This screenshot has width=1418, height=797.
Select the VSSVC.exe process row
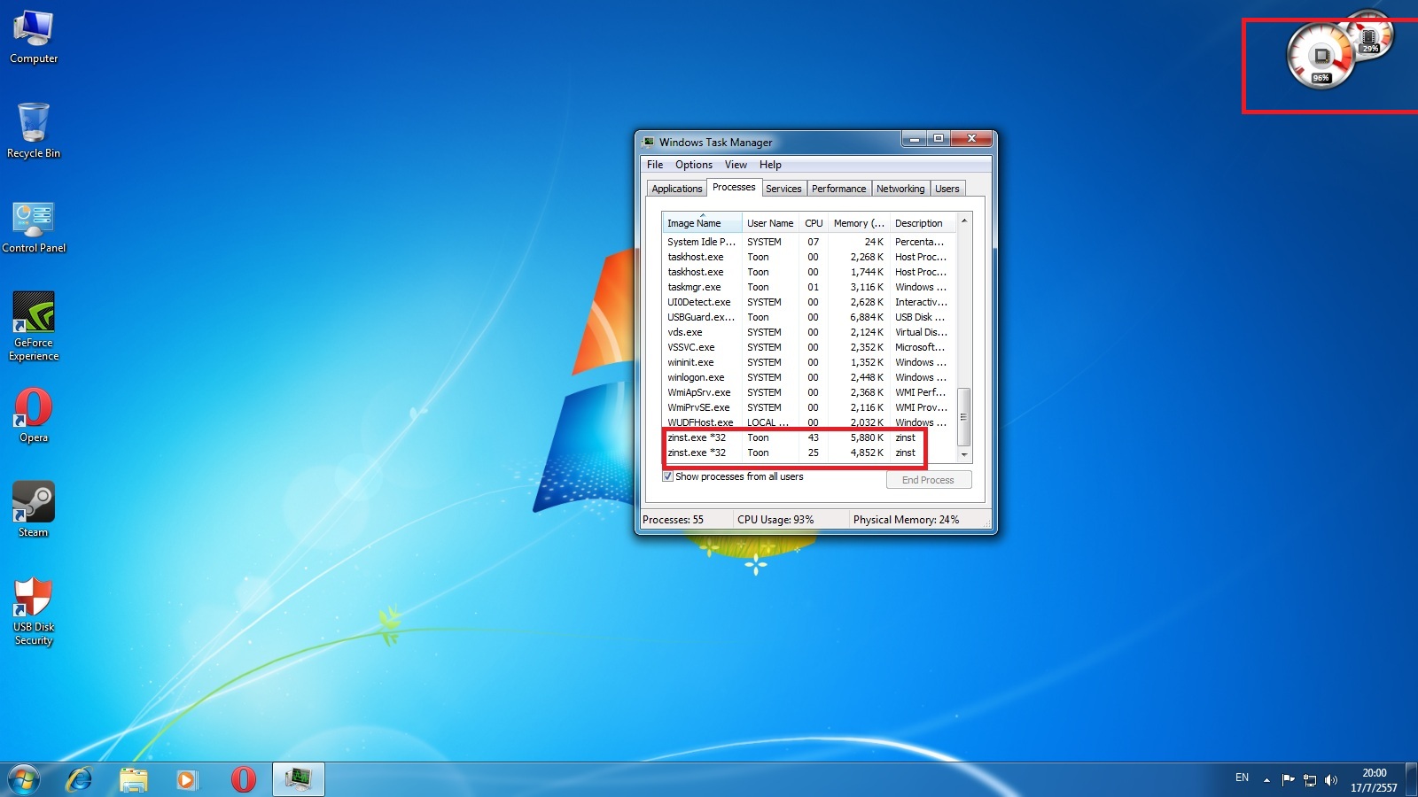[x=809, y=347]
